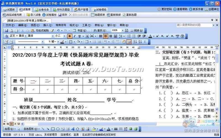Toggle bulleted list formatting
The image size is (221, 138).
pos(134,36)
